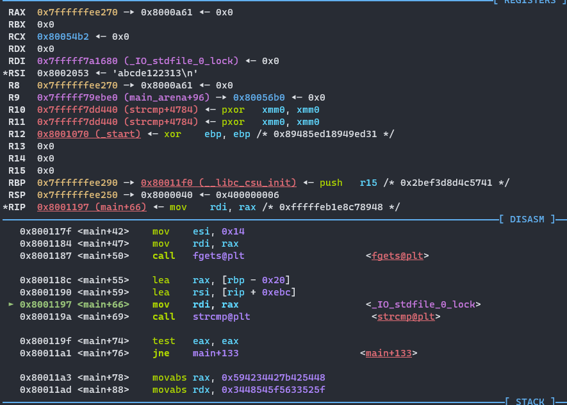The image size is (567, 405).
Task: Click the RSP register name
Action: coord(17,195)
